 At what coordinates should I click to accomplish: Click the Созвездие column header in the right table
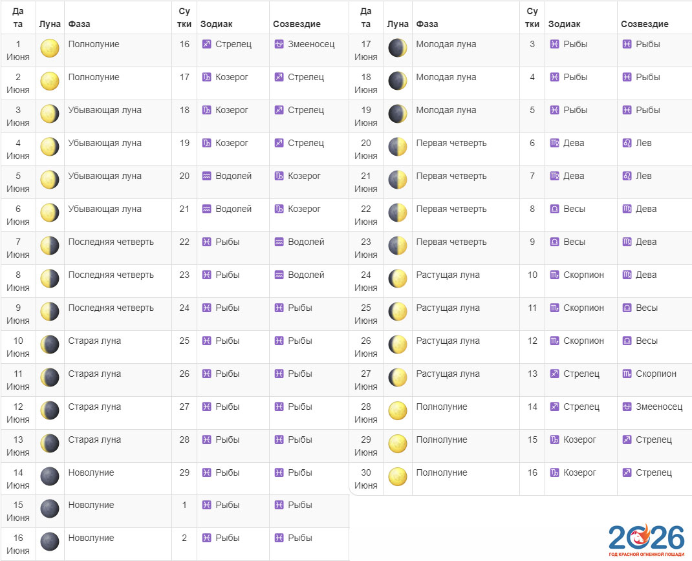point(644,24)
